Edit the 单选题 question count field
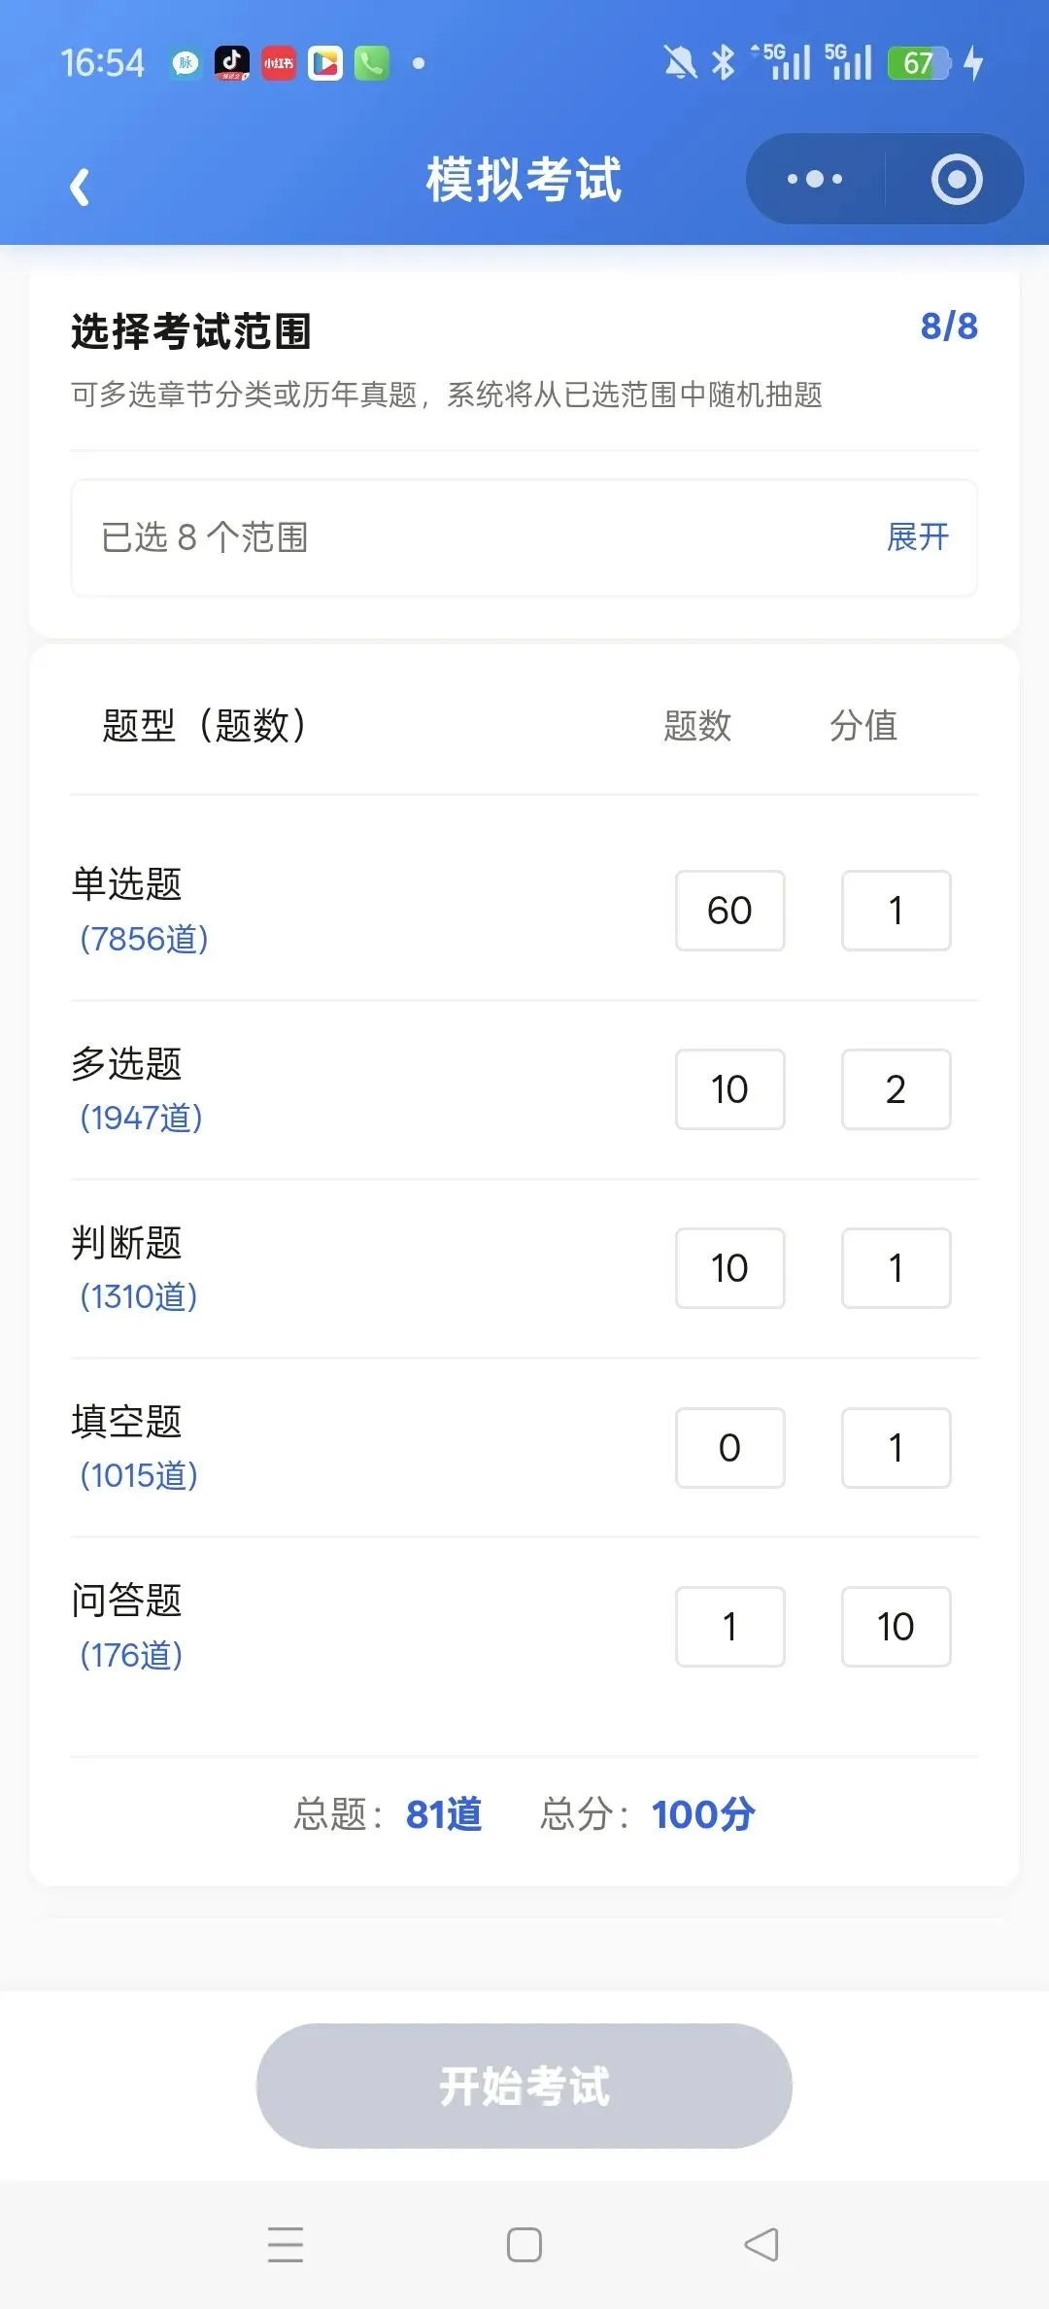Screen dimensions: 1049x2309 click(730, 911)
